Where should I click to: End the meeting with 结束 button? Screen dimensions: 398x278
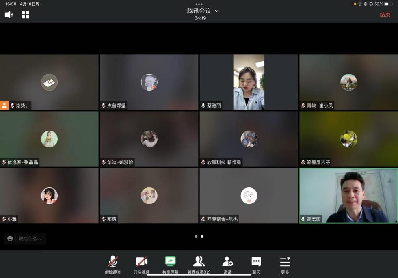(x=385, y=15)
